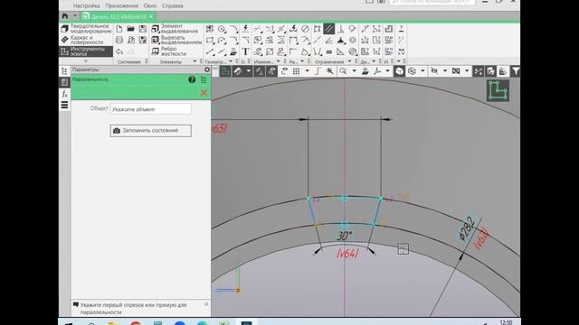579x325 pixels.
Task: Save document floppy icon
Action: [143, 29]
